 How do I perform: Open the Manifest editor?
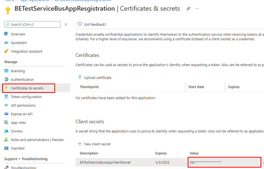click(17, 148)
